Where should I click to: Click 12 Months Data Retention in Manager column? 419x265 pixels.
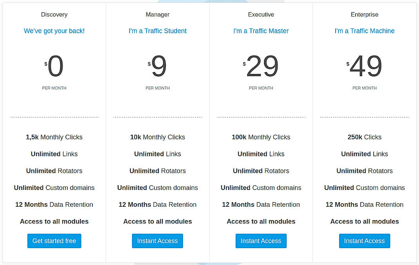pyautogui.click(x=157, y=204)
